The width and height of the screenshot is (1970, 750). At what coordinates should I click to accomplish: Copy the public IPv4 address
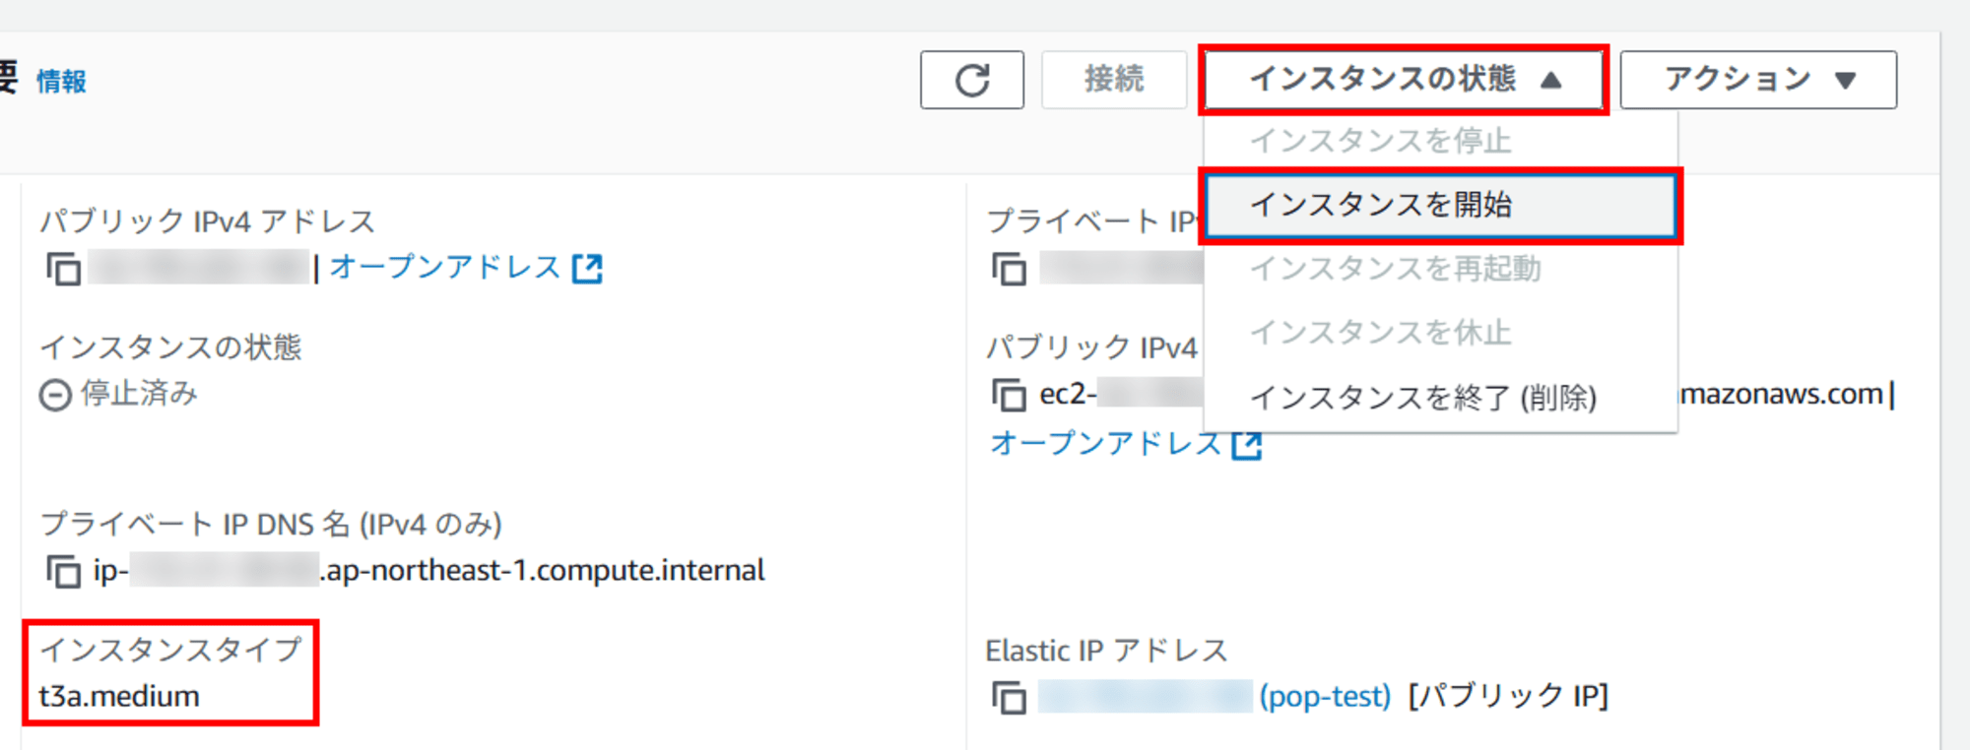click(x=64, y=268)
